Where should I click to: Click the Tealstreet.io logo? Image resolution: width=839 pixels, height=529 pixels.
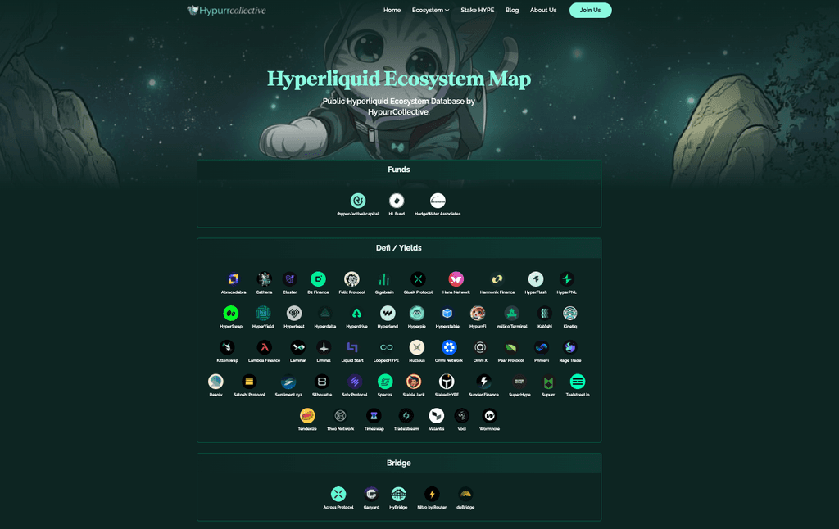(578, 381)
